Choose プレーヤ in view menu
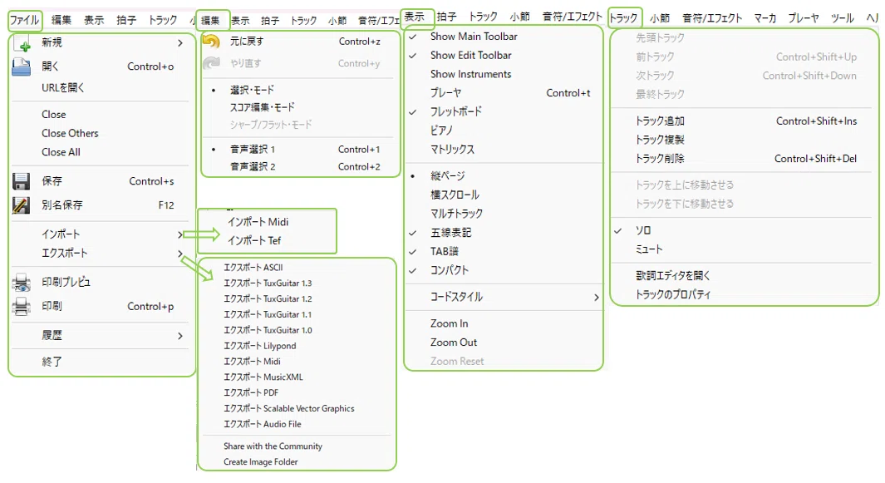This screenshot has width=885, height=483. tap(446, 93)
